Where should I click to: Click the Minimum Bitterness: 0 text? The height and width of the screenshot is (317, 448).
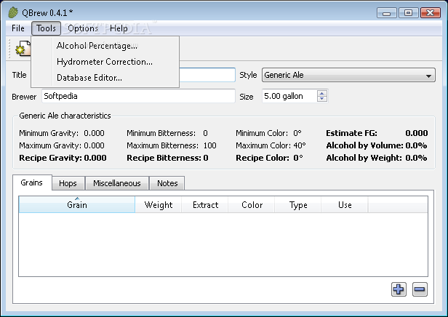click(167, 133)
